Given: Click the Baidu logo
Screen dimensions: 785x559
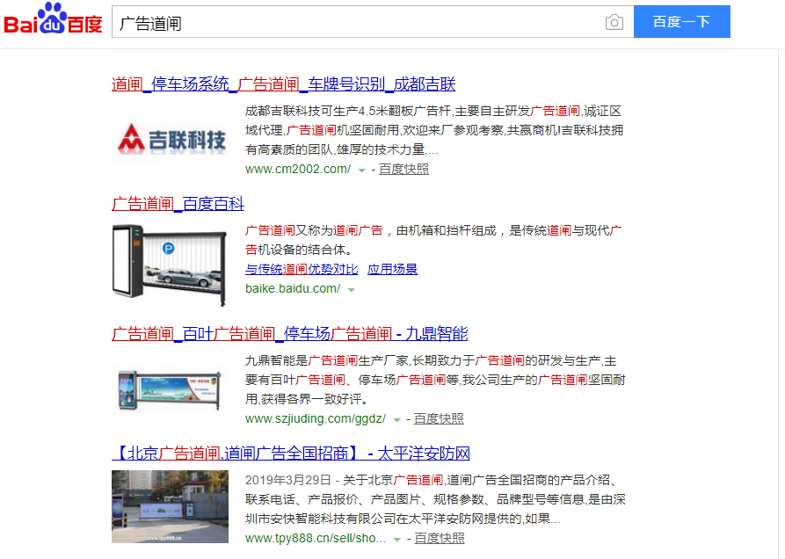Looking at the screenshot, I should pos(54,20).
